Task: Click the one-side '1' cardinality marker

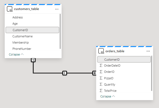Action: (x=33, y=60)
